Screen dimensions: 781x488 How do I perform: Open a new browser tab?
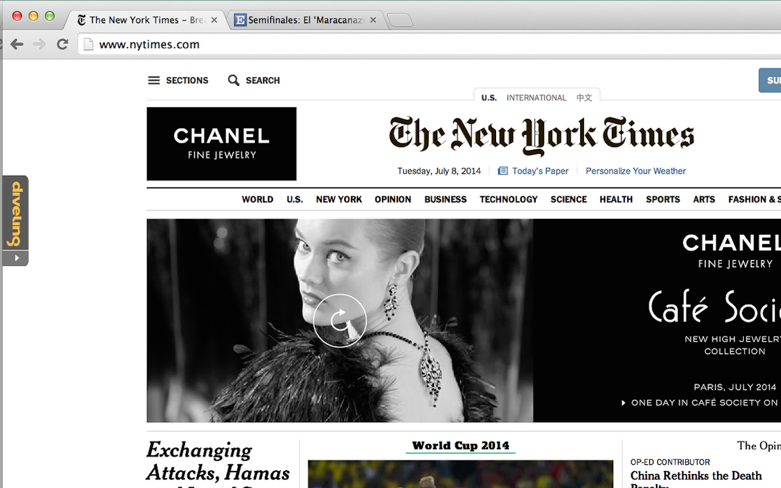pos(400,20)
